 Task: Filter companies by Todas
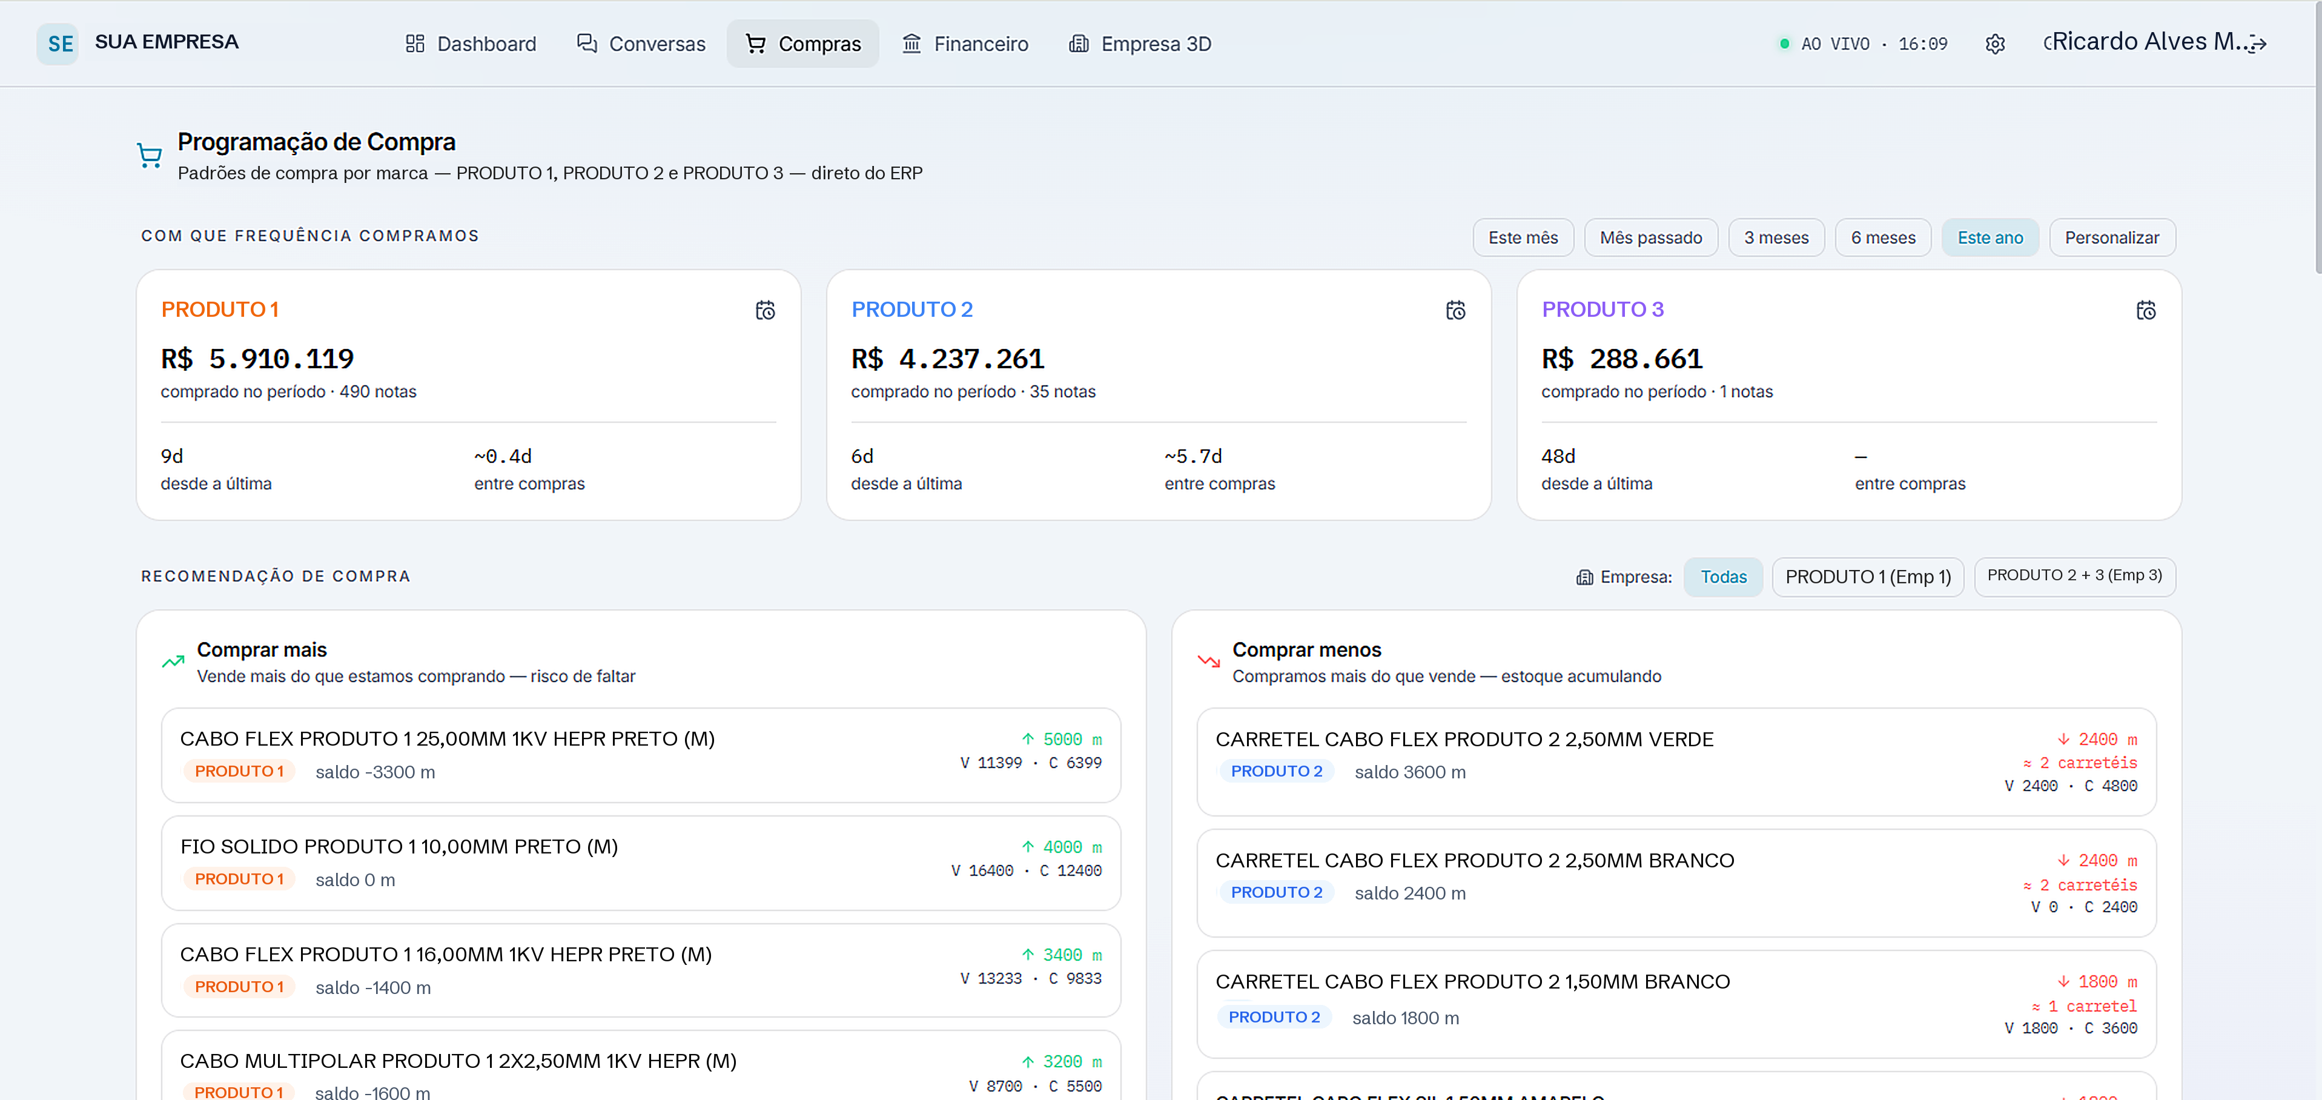(x=1722, y=577)
